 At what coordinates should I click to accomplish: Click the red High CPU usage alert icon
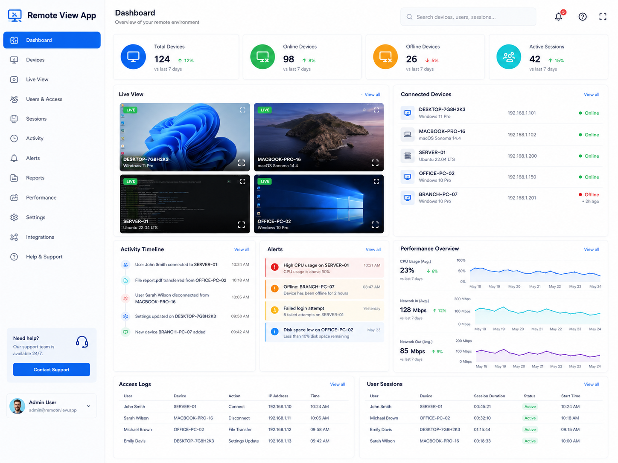pos(275,268)
